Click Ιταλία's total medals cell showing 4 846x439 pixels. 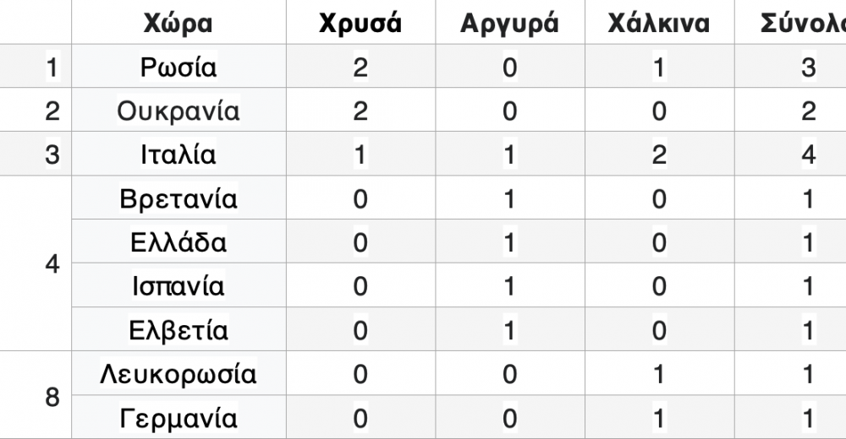coord(809,155)
